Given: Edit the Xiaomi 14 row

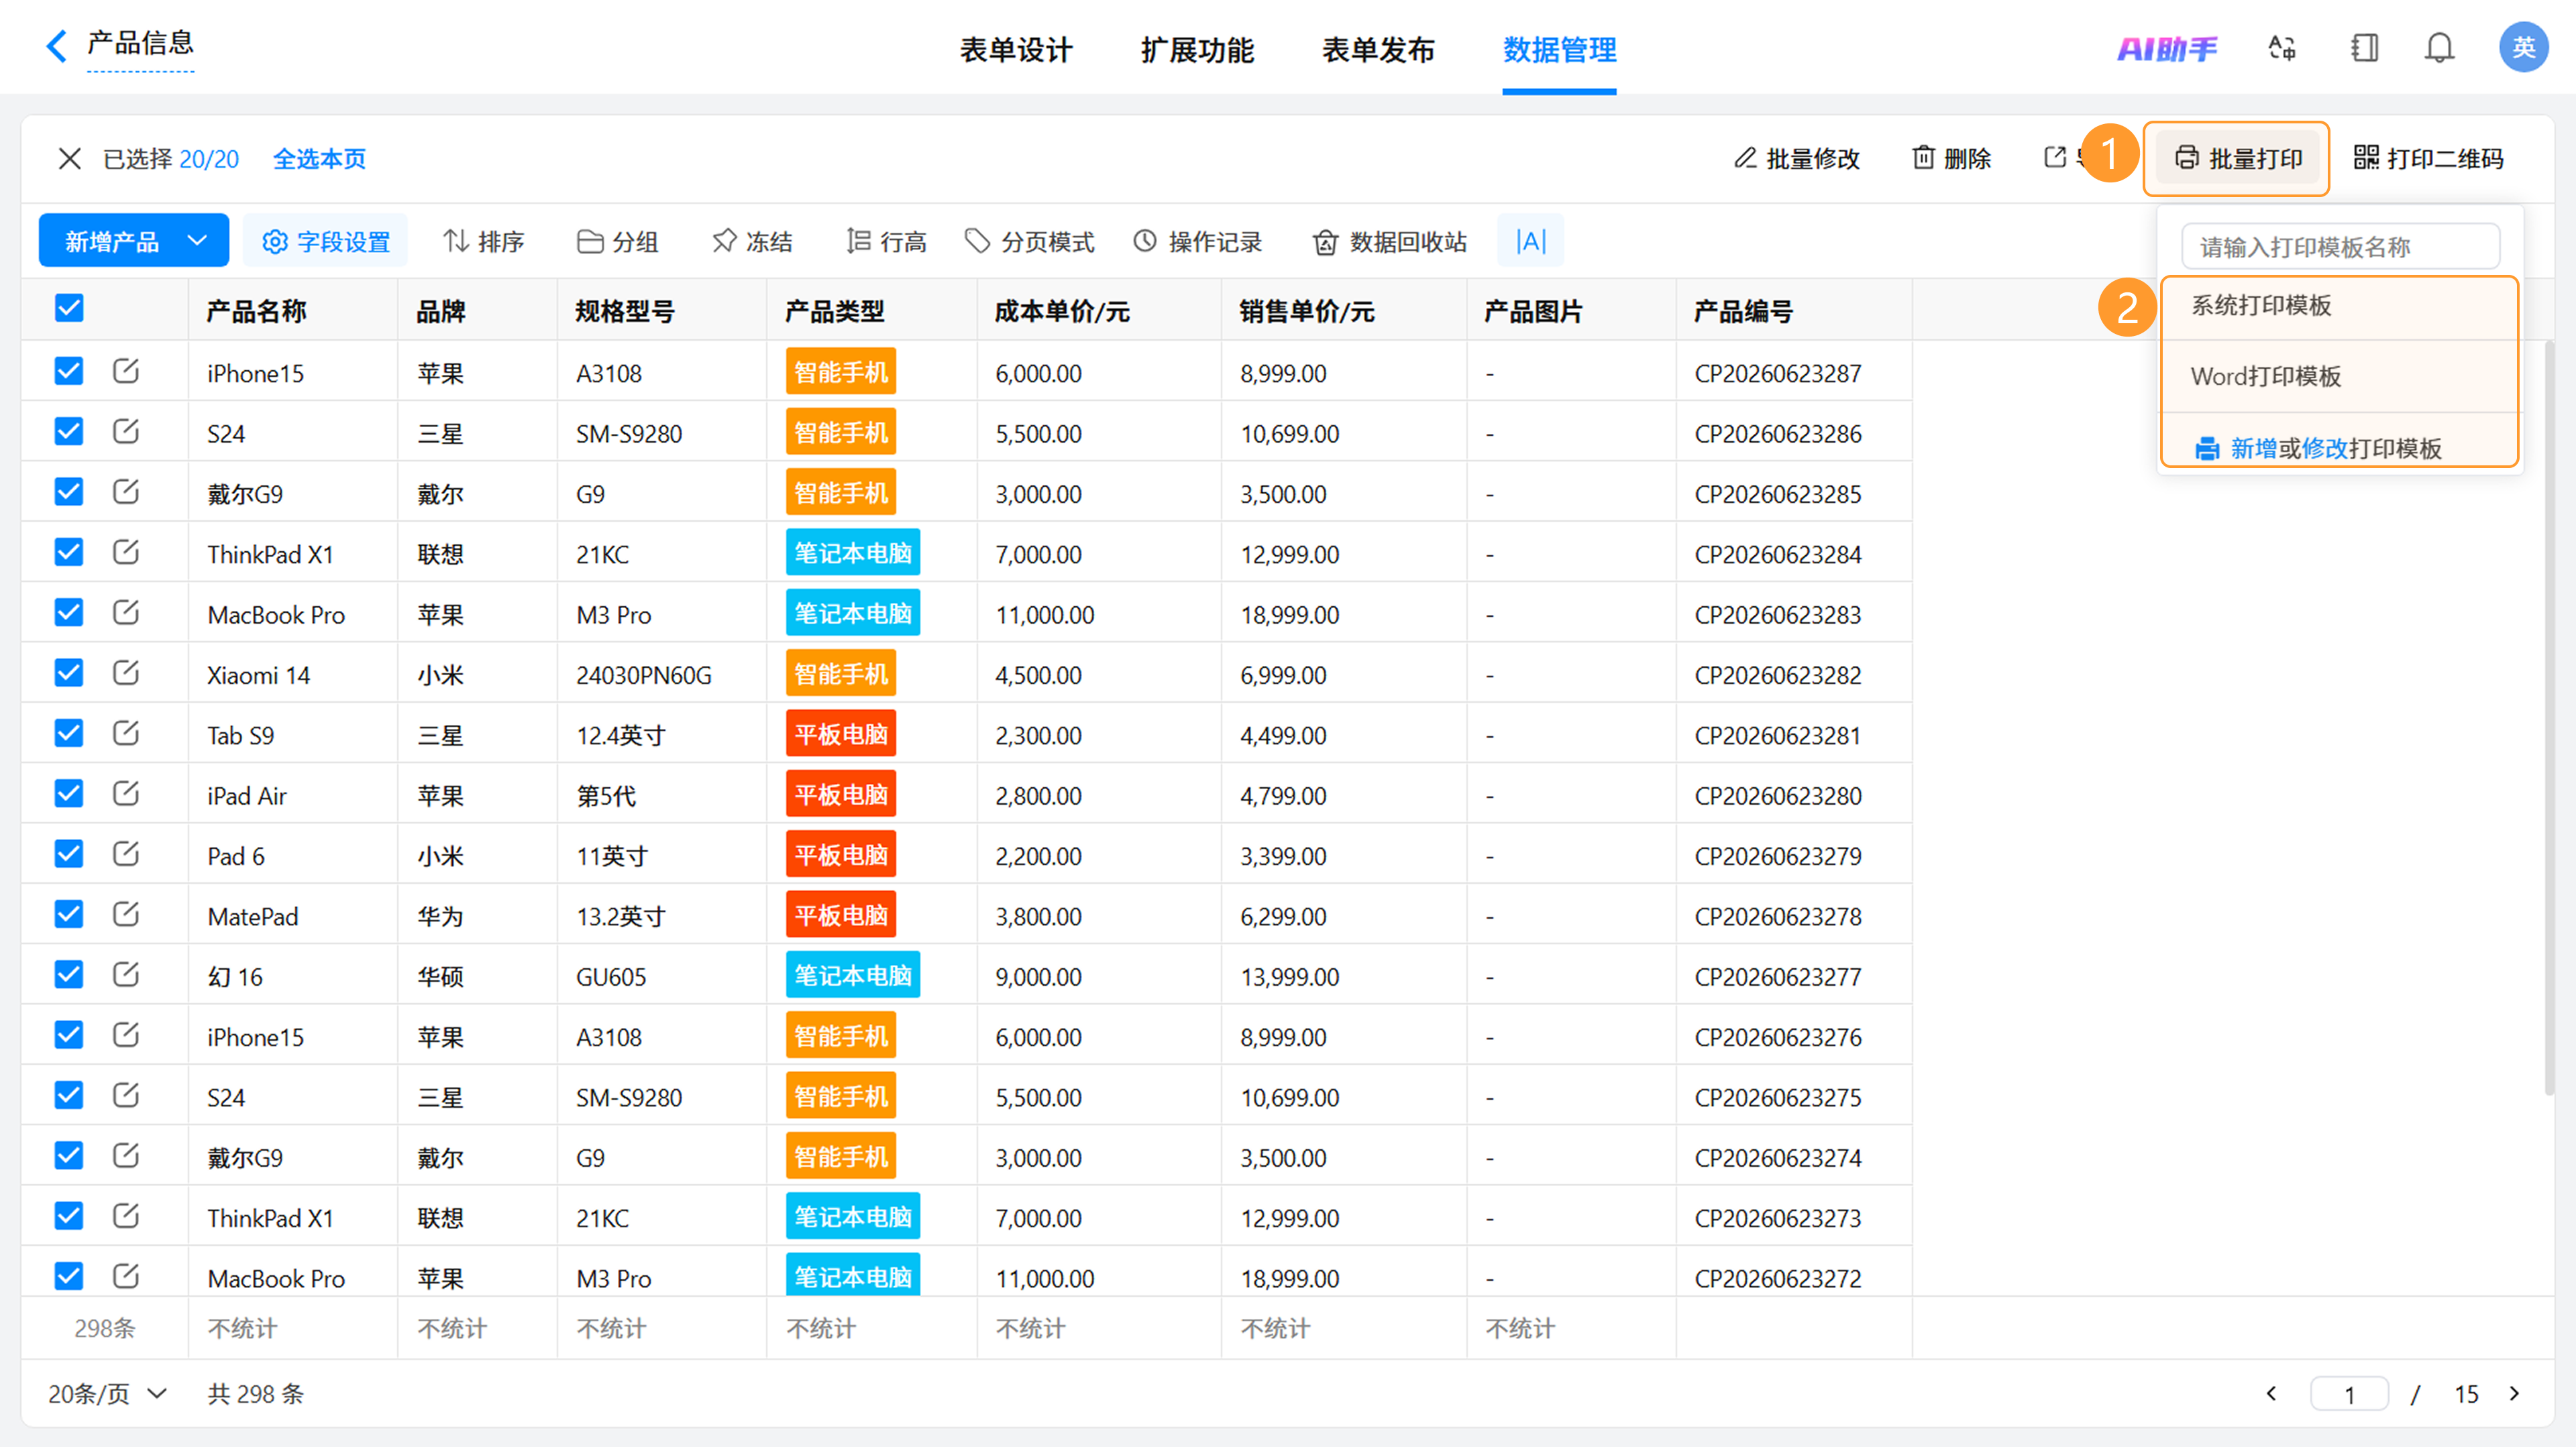Looking at the screenshot, I should point(126,673).
